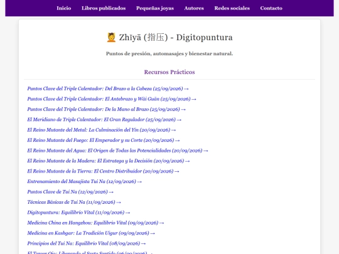
Task: Open Entrenamiento del Masajista Tui Na
Action: (x=84, y=181)
